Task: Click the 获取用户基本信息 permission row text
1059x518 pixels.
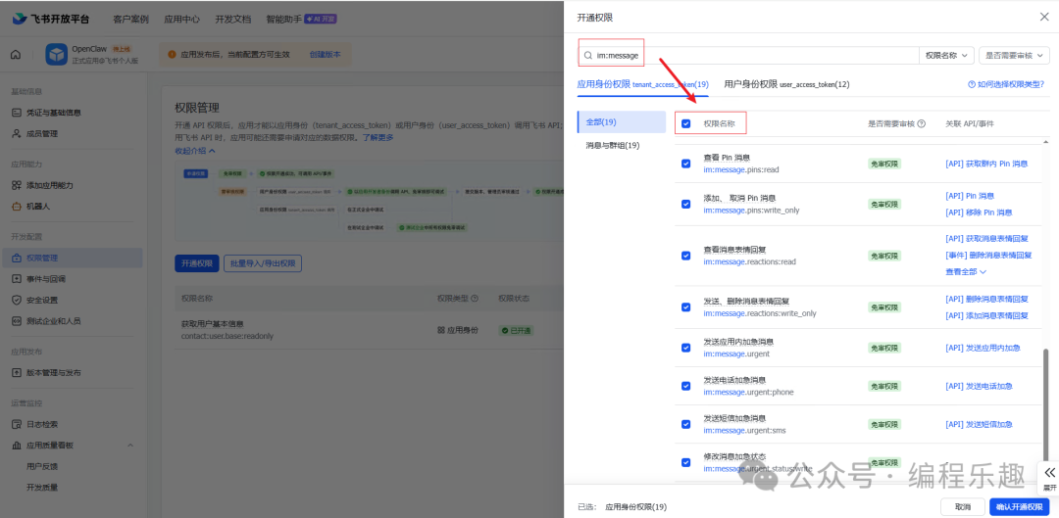Action: (x=212, y=324)
